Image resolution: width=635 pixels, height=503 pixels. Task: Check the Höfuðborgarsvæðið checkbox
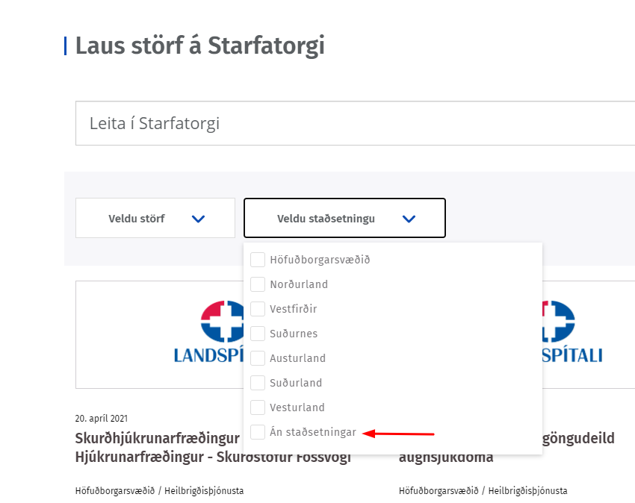pyautogui.click(x=258, y=260)
